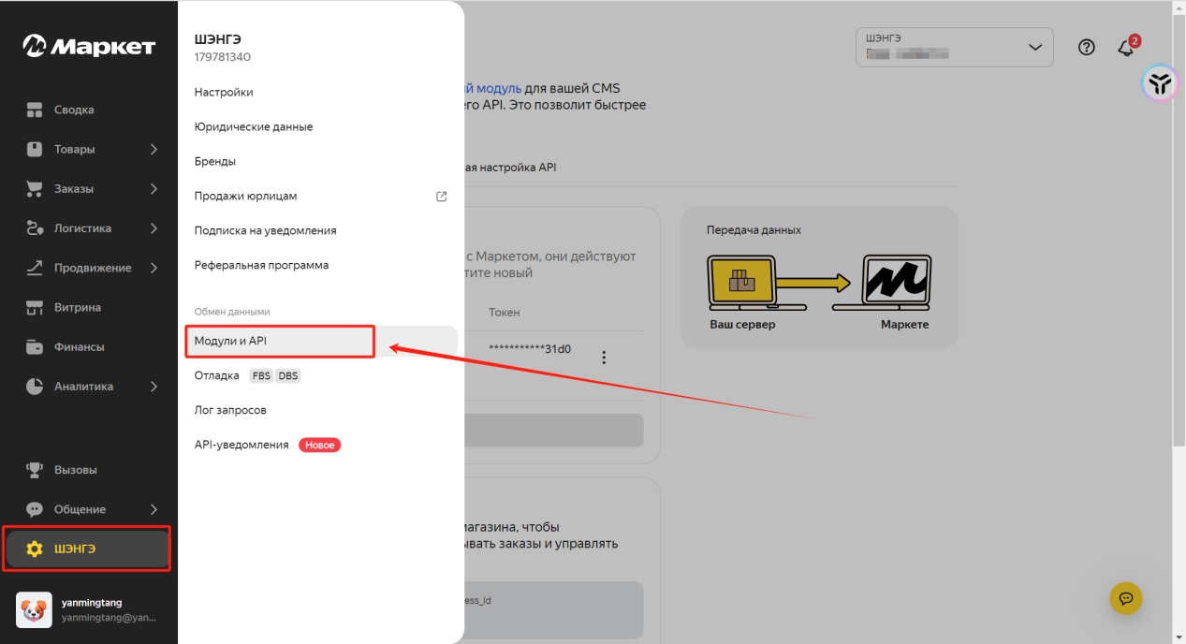Open Юридические данные menu item
Viewport: 1186px width, 644px height.
coord(254,126)
